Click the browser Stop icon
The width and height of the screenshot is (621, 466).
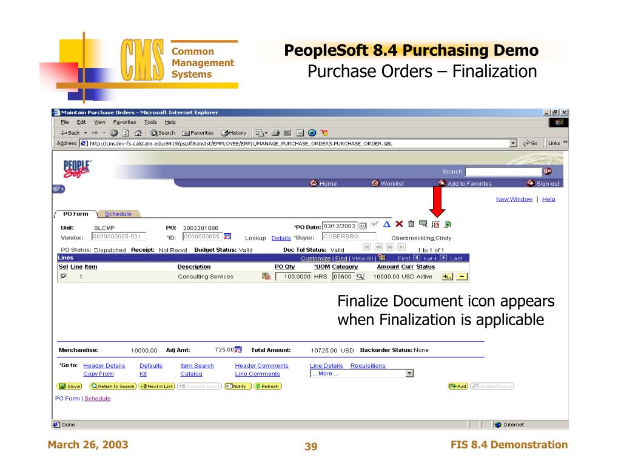tap(113, 133)
